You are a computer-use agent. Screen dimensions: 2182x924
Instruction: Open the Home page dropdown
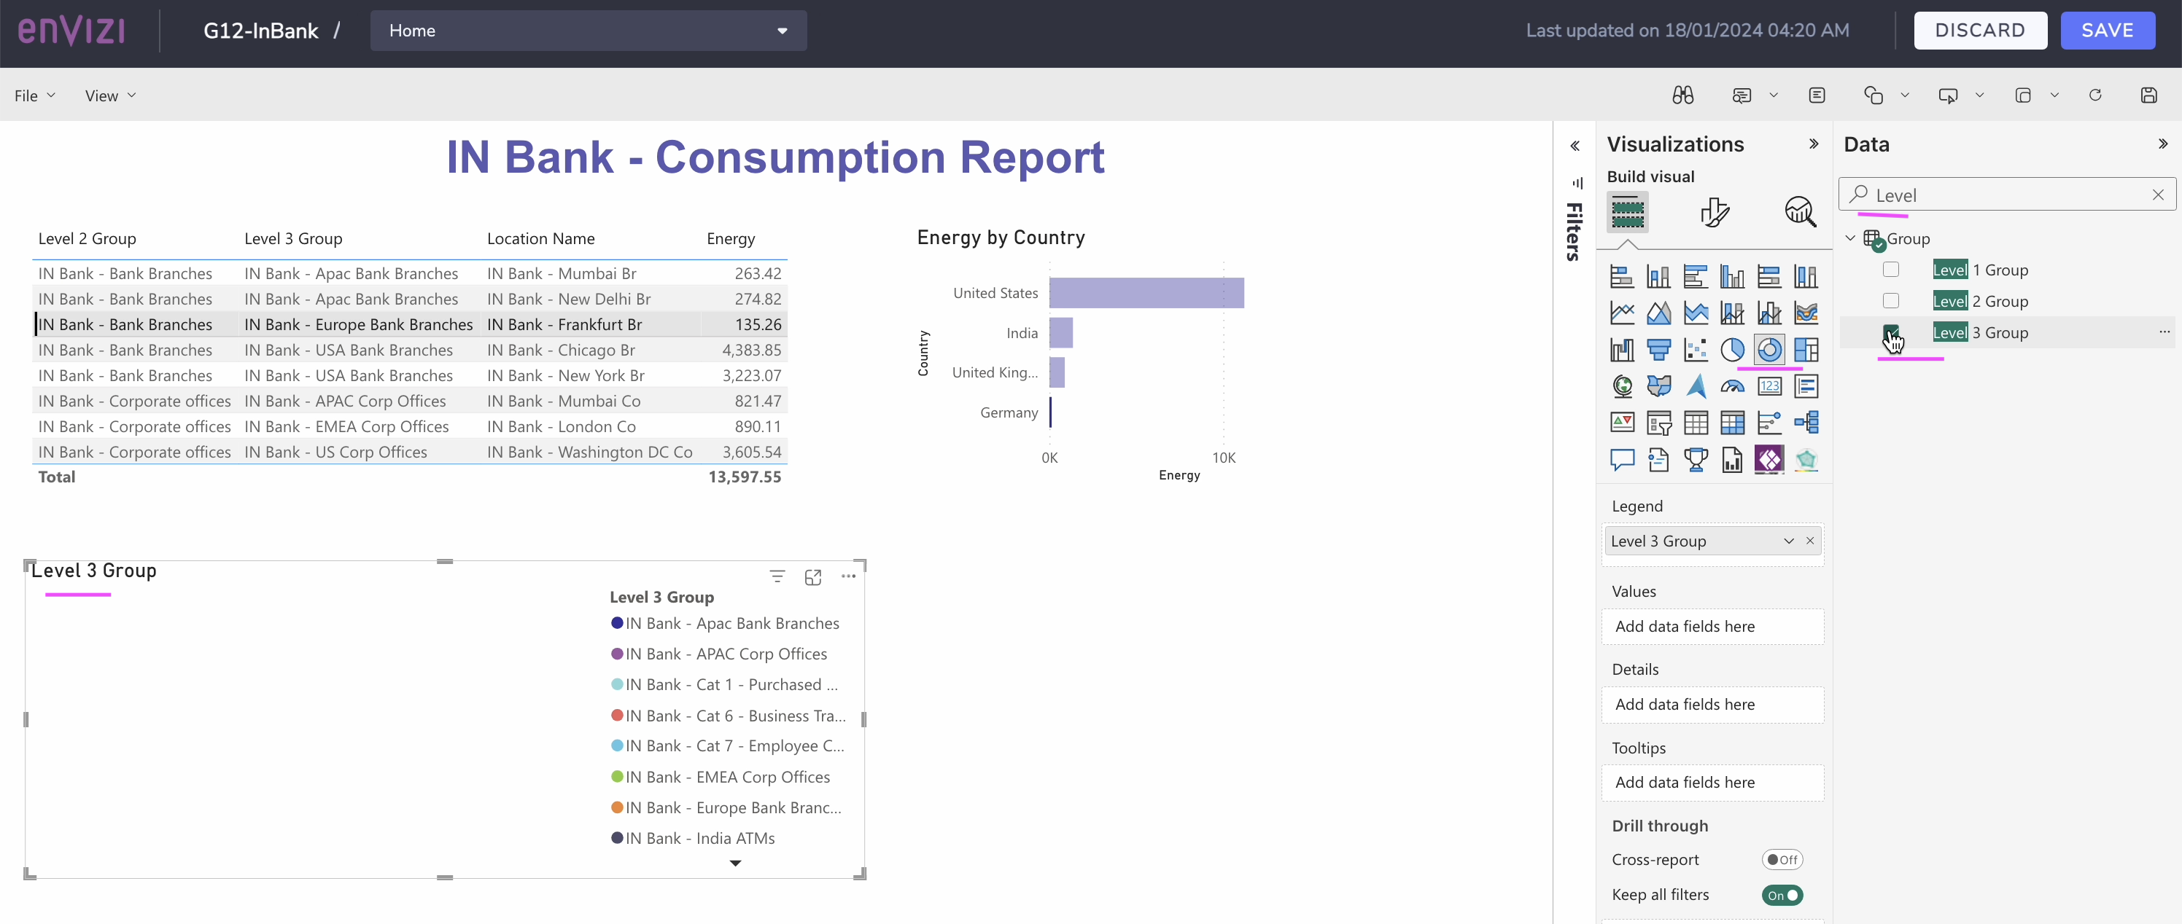pyautogui.click(x=781, y=31)
